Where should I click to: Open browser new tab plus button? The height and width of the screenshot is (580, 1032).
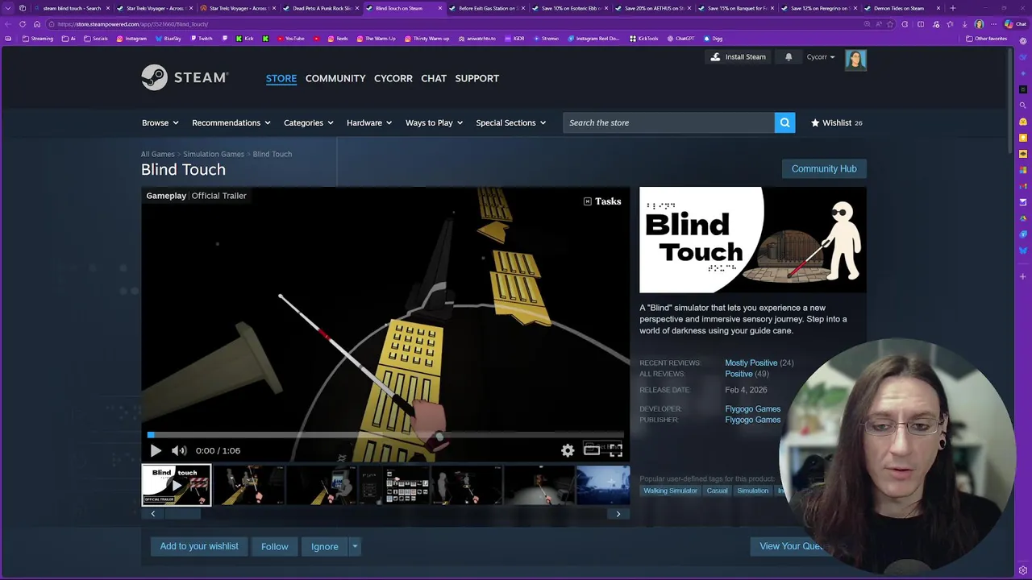pos(953,8)
